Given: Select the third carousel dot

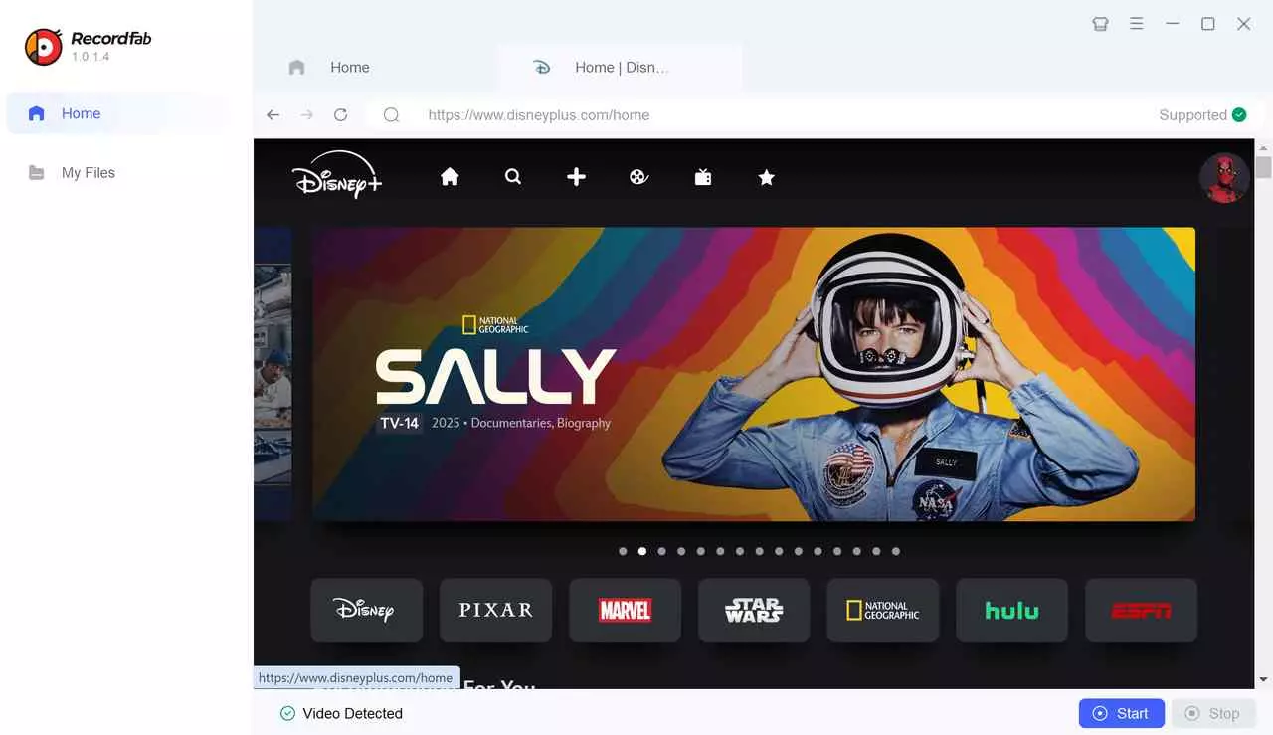Looking at the screenshot, I should 661,551.
